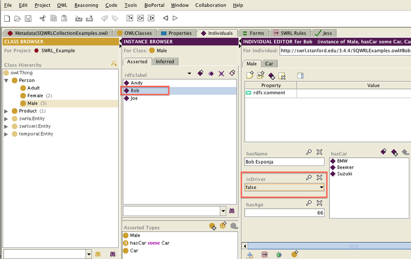Open the class search field dropdown arrow
This screenshot has width=411, height=259.
[89, 254]
